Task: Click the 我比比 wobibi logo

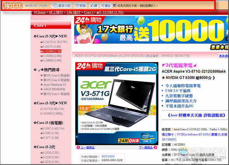Action: (13, 5)
